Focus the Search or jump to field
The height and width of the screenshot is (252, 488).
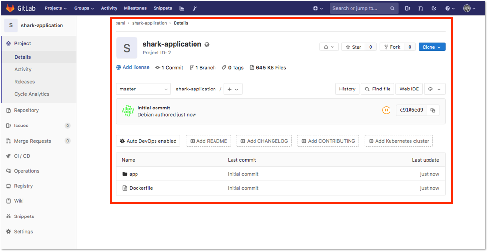click(364, 8)
